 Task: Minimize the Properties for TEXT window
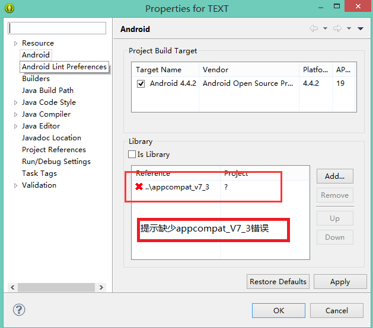(x=321, y=7)
